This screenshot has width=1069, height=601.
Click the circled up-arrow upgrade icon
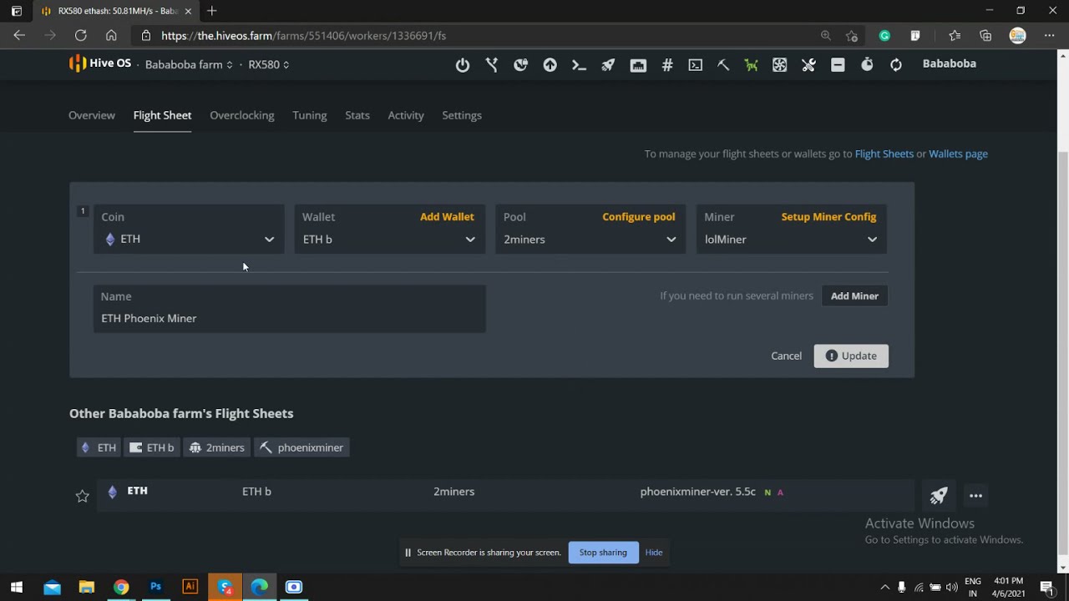pyautogui.click(x=550, y=64)
